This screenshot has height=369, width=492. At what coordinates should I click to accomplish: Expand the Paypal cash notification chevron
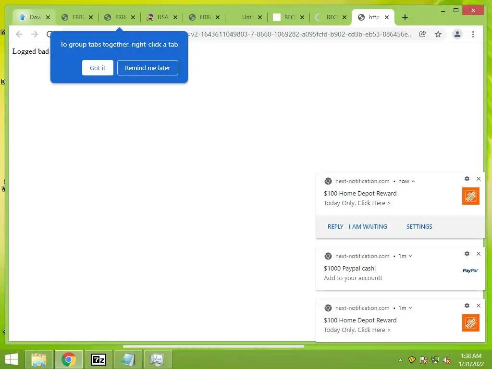(410, 256)
